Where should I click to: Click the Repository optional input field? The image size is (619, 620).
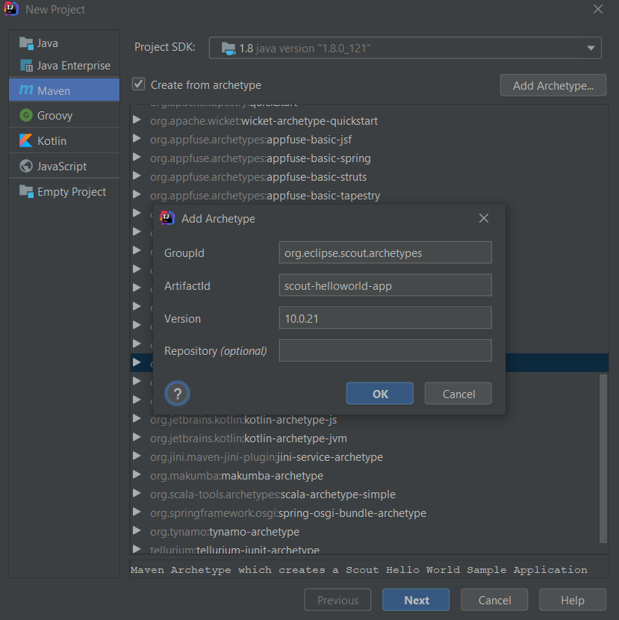tap(385, 350)
